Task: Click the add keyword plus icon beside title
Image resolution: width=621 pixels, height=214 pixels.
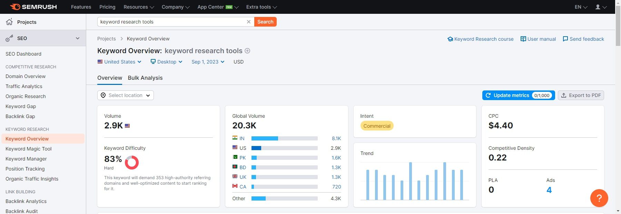Action: [247, 51]
